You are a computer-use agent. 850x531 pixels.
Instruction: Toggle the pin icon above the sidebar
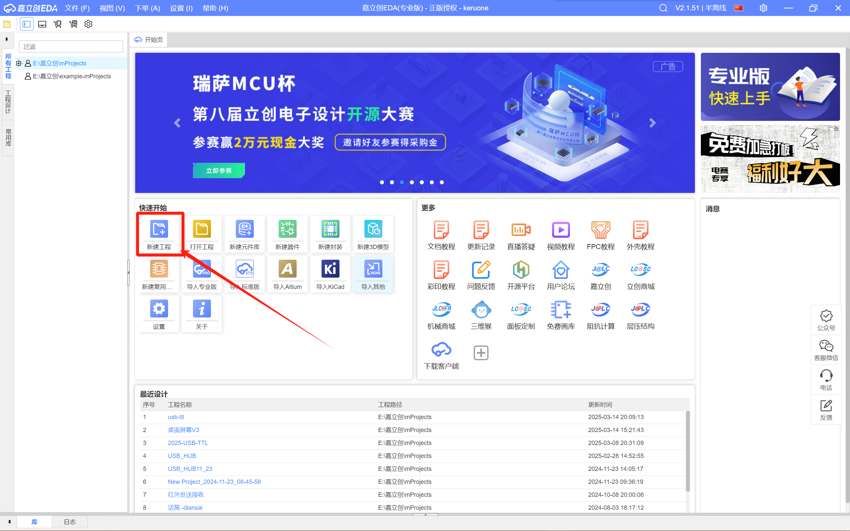point(7,39)
